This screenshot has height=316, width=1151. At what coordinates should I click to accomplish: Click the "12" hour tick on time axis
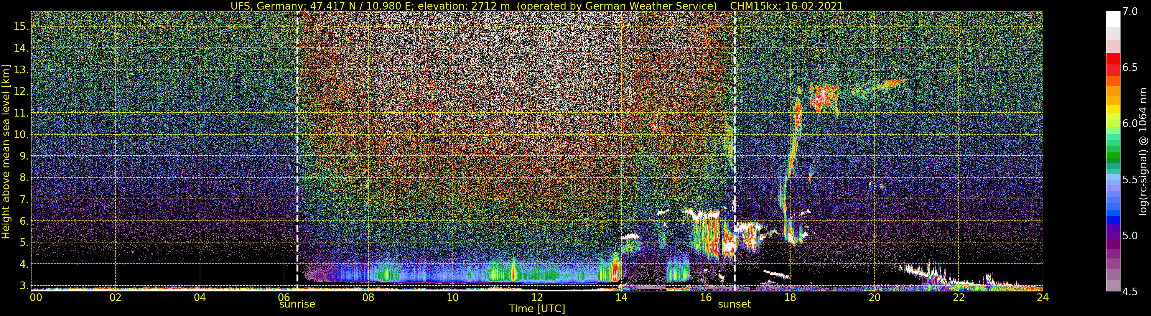(x=537, y=298)
